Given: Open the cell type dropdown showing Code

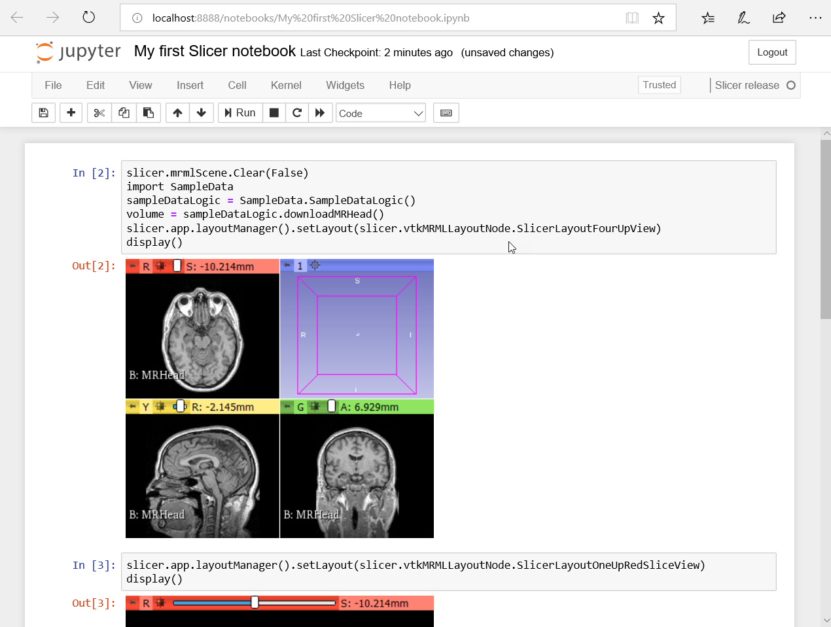Looking at the screenshot, I should (380, 112).
